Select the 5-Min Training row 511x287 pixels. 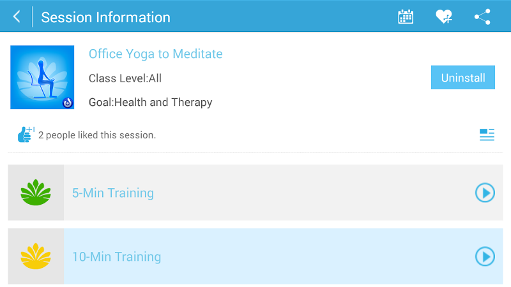pyautogui.click(x=256, y=193)
